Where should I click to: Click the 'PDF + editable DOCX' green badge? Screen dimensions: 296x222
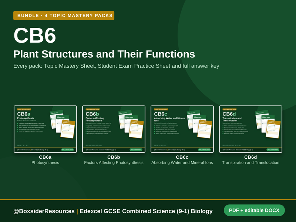point(254,210)
